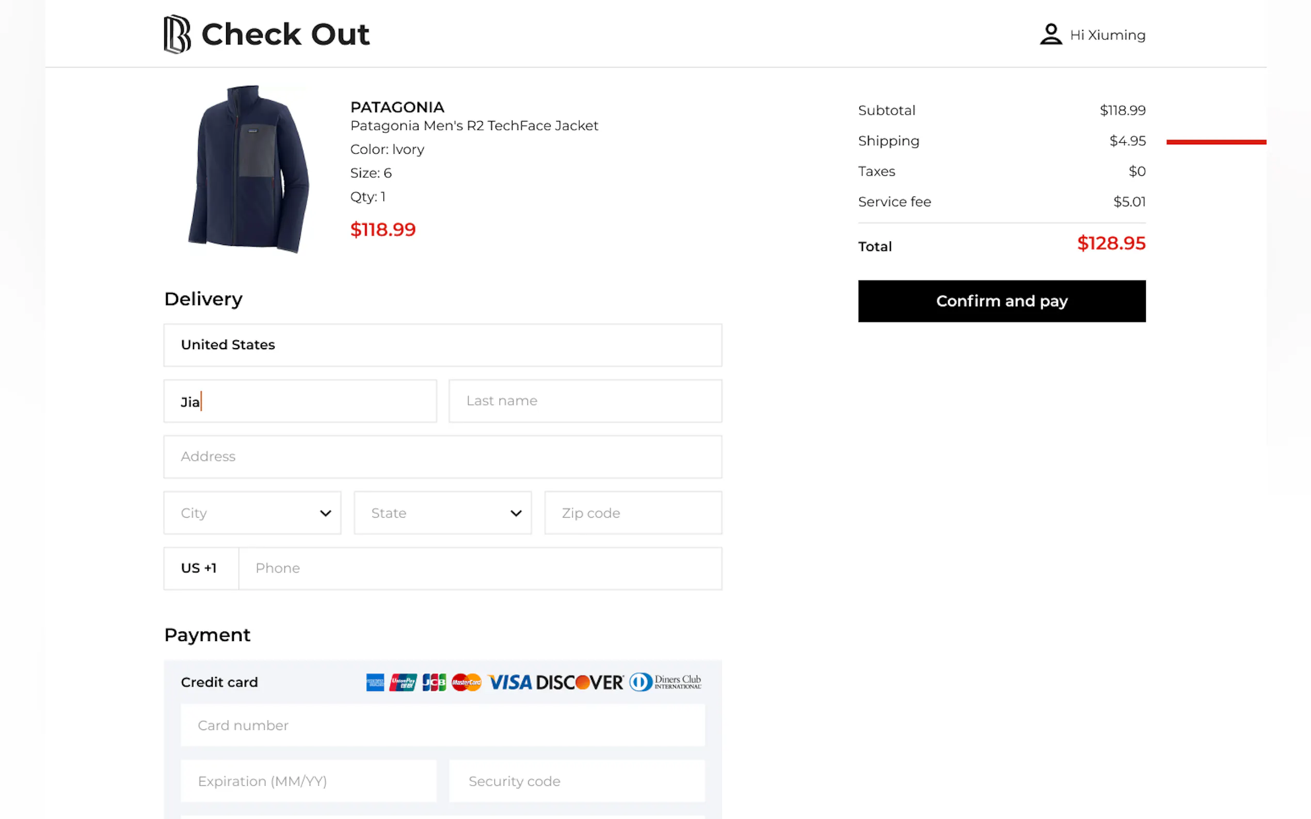Focus the Last name field

click(585, 401)
